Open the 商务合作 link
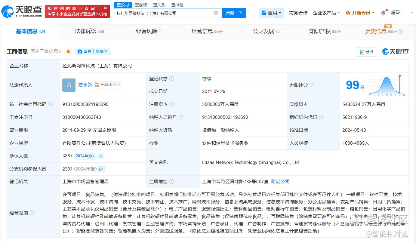The height and width of the screenshot is (243, 416). [x=298, y=13]
